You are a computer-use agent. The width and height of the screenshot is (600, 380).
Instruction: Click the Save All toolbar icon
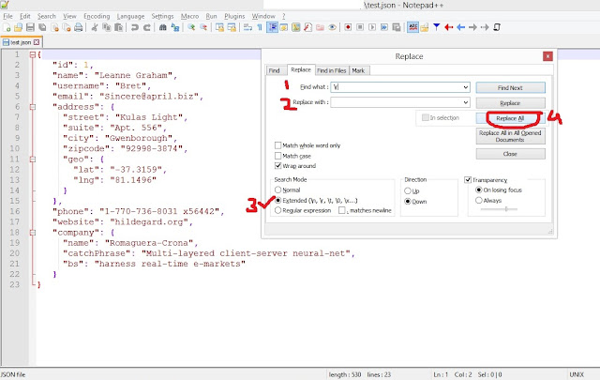pos(42,27)
